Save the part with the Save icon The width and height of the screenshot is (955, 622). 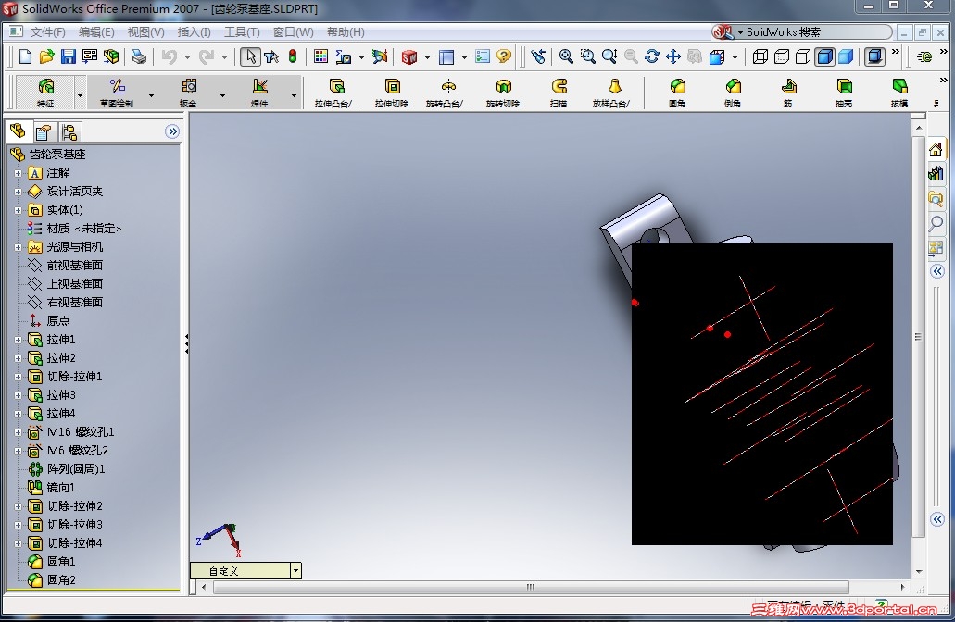[x=69, y=56]
